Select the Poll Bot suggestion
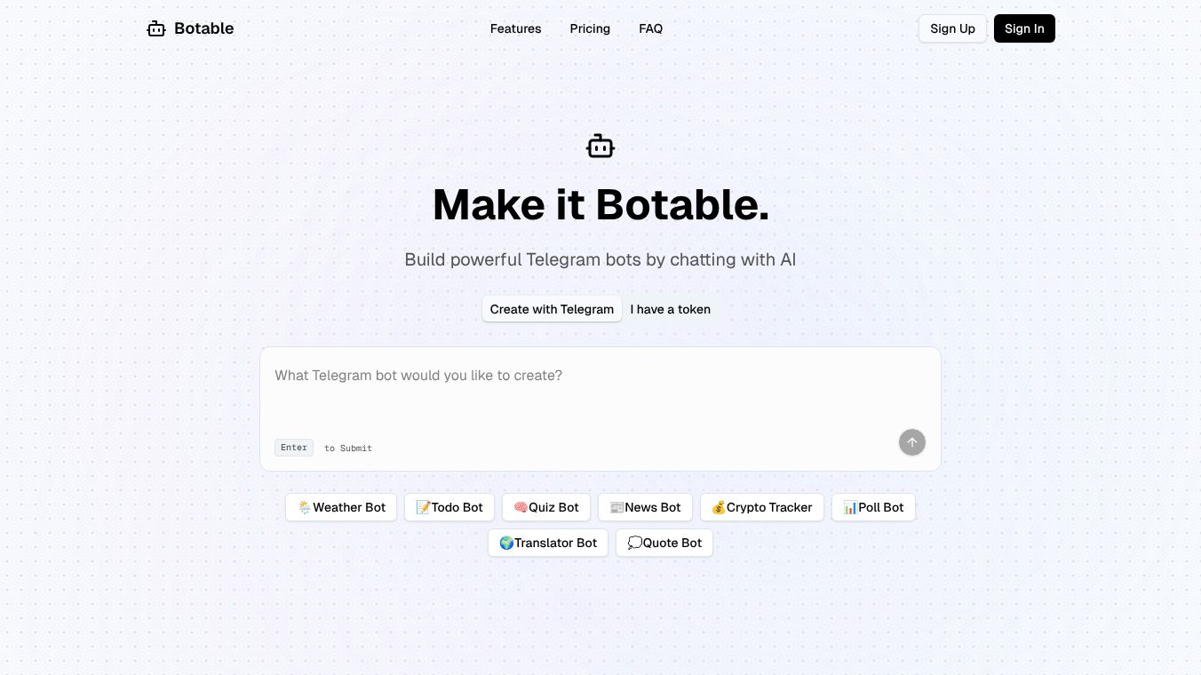This screenshot has width=1201, height=675. pos(873,507)
